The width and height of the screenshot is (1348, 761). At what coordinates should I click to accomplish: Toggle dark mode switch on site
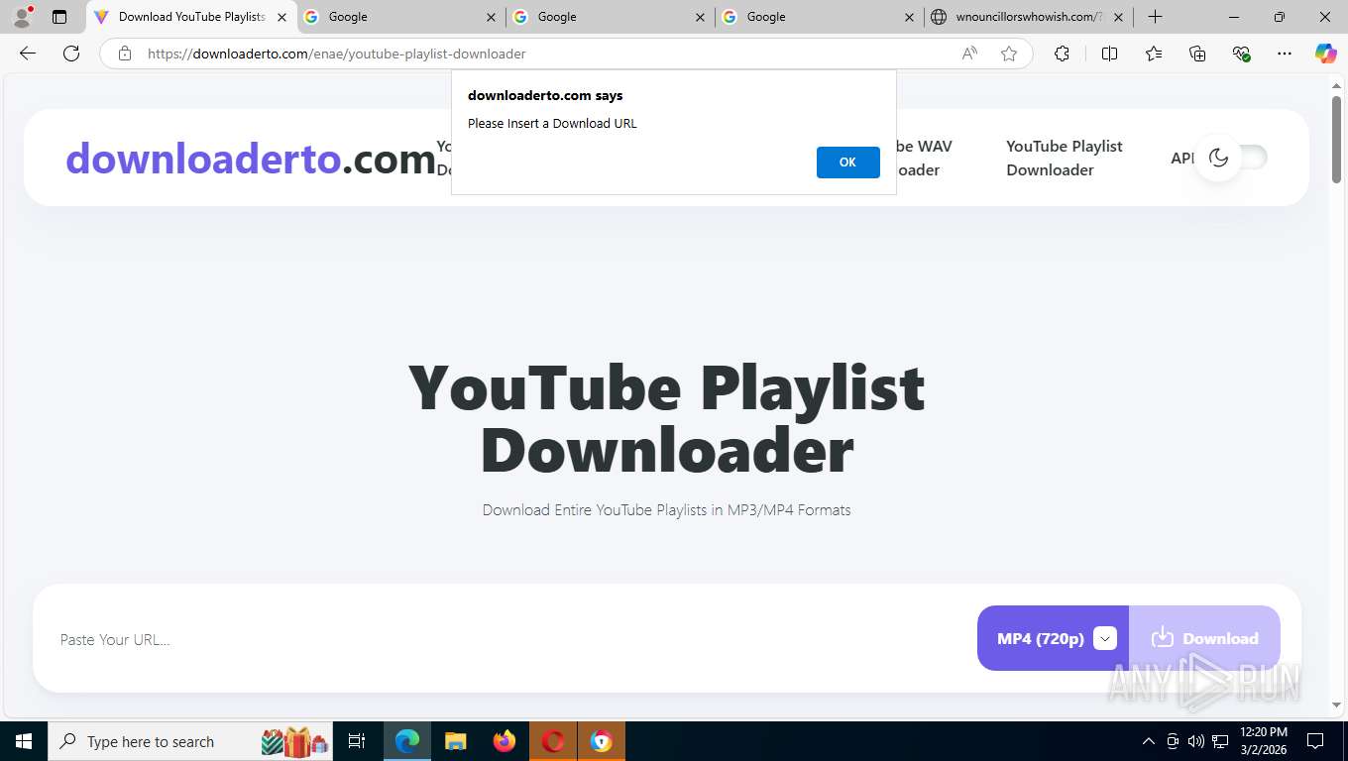[1232, 158]
